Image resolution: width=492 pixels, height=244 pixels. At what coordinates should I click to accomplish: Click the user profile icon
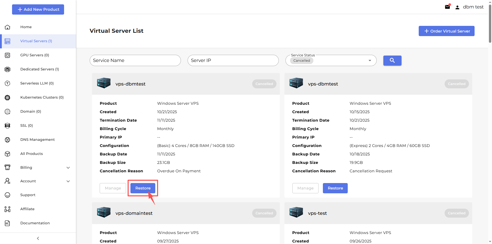coord(457,7)
